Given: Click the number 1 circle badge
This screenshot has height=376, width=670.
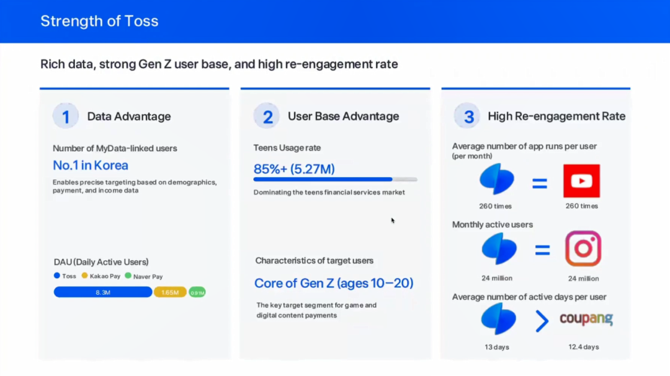Looking at the screenshot, I should tap(65, 116).
